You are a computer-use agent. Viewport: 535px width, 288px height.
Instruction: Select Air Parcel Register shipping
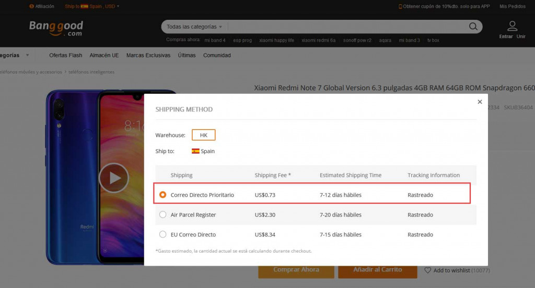(x=163, y=215)
